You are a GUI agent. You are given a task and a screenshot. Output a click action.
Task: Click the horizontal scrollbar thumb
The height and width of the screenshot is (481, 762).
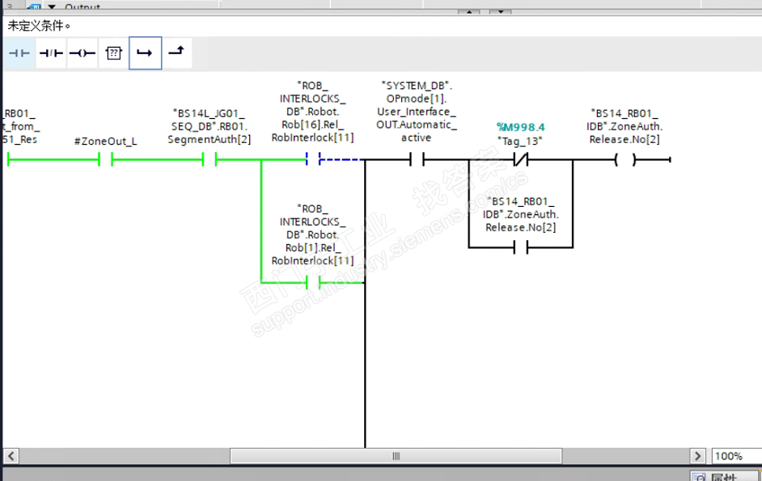tap(396, 456)
